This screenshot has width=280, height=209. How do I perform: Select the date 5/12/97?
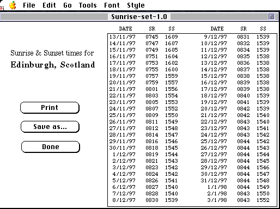124,181
